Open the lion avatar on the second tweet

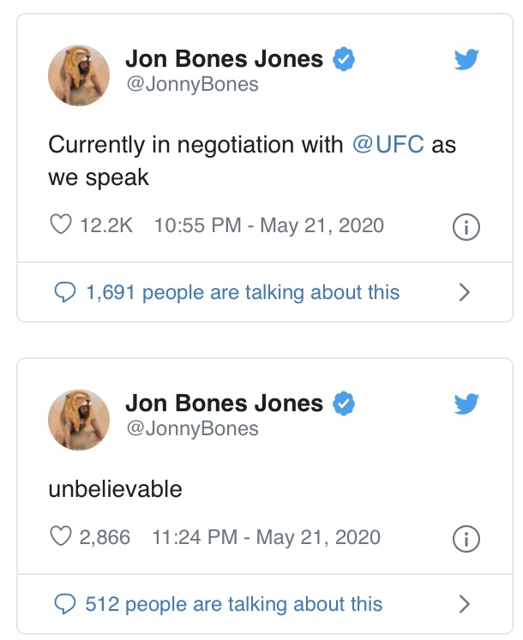click(x=79, y=420)
